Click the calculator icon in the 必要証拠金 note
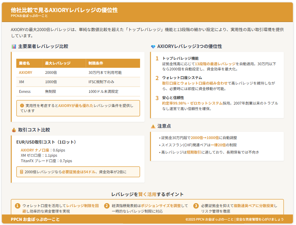Viewport: 296px width, 225px height. click(x=22, y=172)
